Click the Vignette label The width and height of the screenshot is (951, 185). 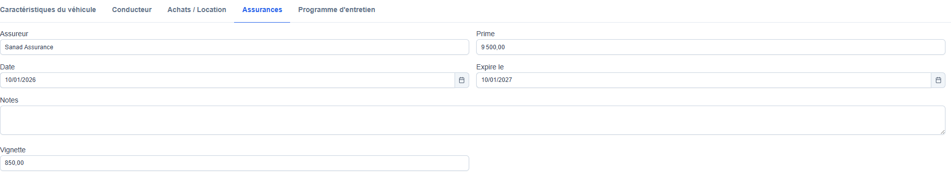[x=13, y=150]
